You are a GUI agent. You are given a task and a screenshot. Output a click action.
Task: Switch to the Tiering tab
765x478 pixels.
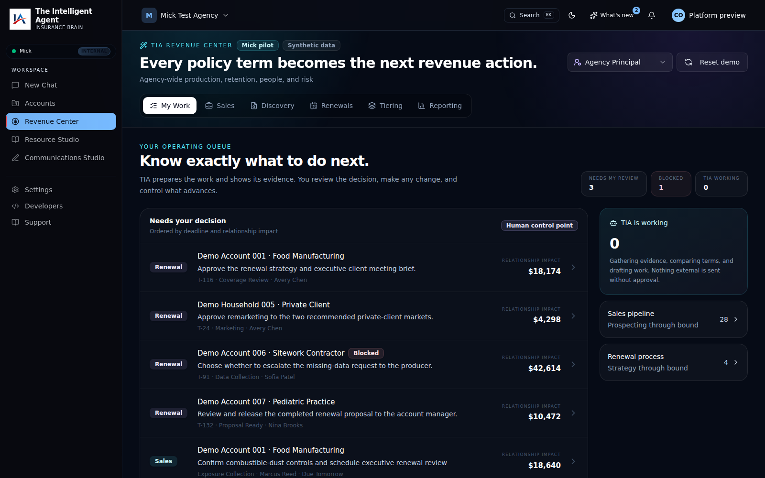coord(385,106)
